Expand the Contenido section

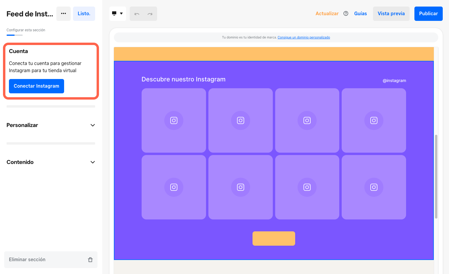click(x=51, y=162)
